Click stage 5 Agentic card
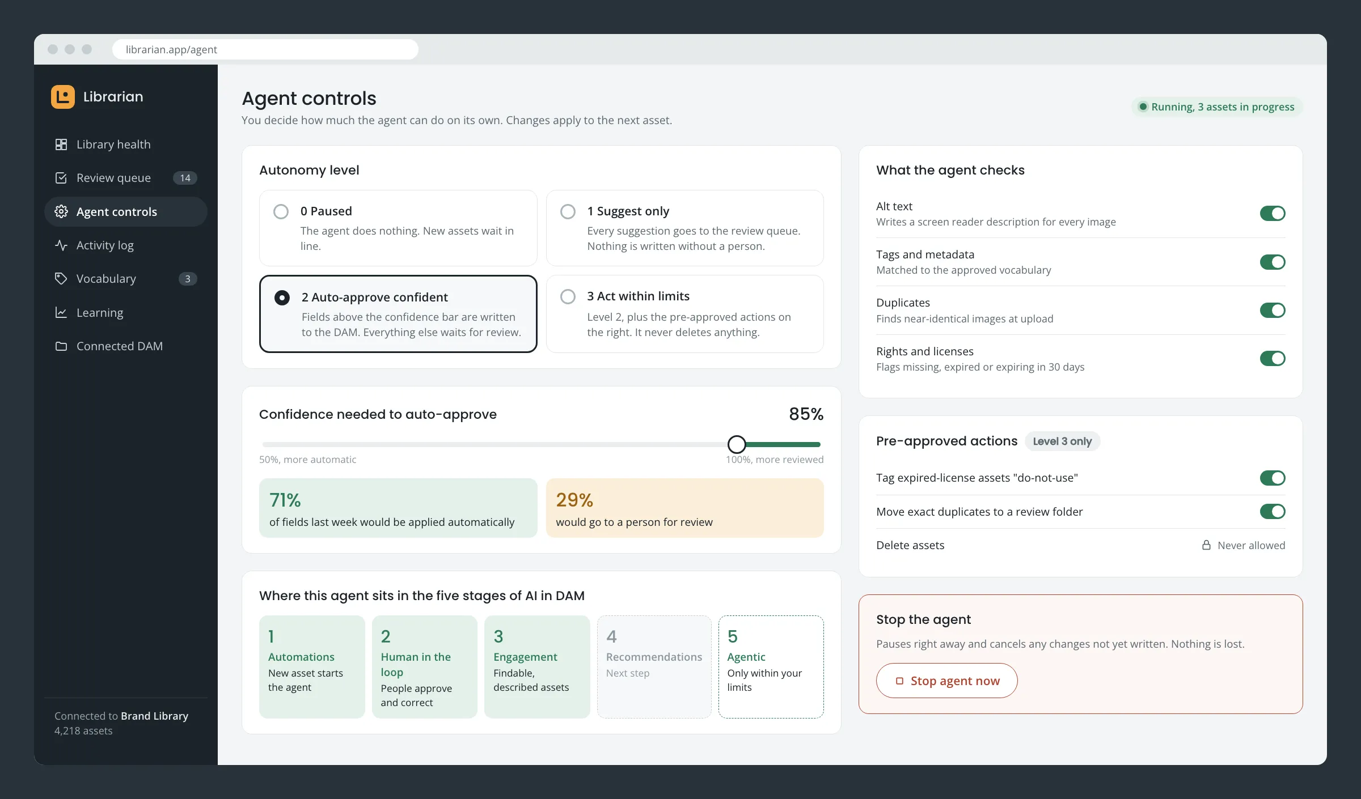 tap(771, 667)
